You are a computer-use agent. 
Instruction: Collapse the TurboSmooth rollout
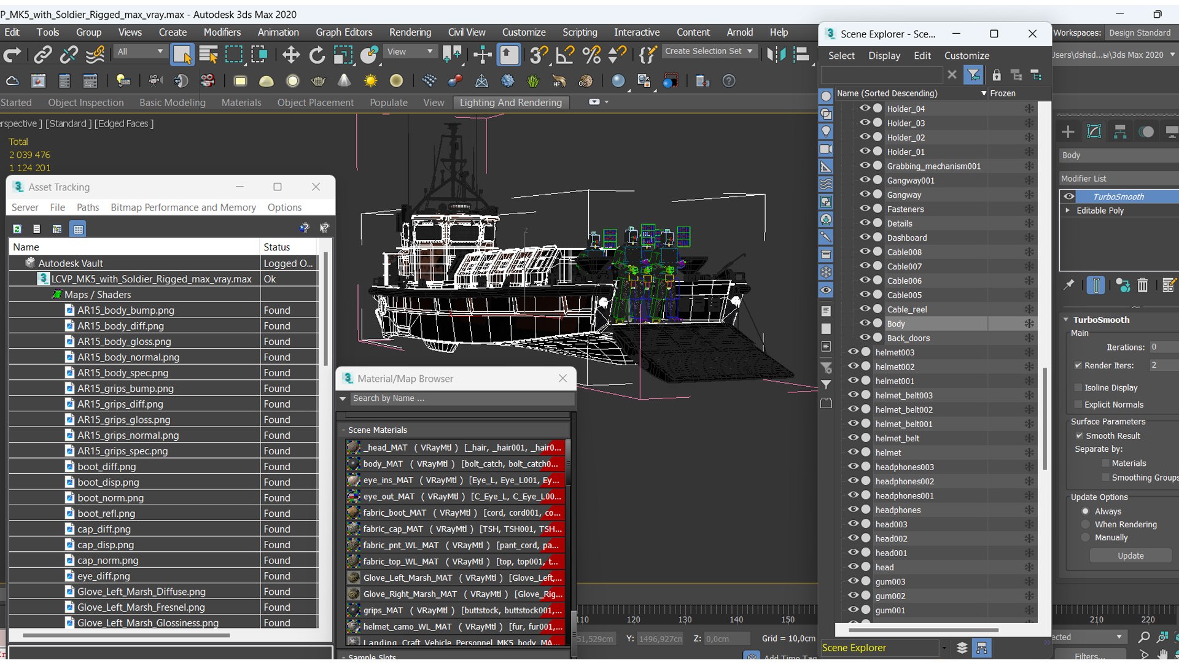1066,320
